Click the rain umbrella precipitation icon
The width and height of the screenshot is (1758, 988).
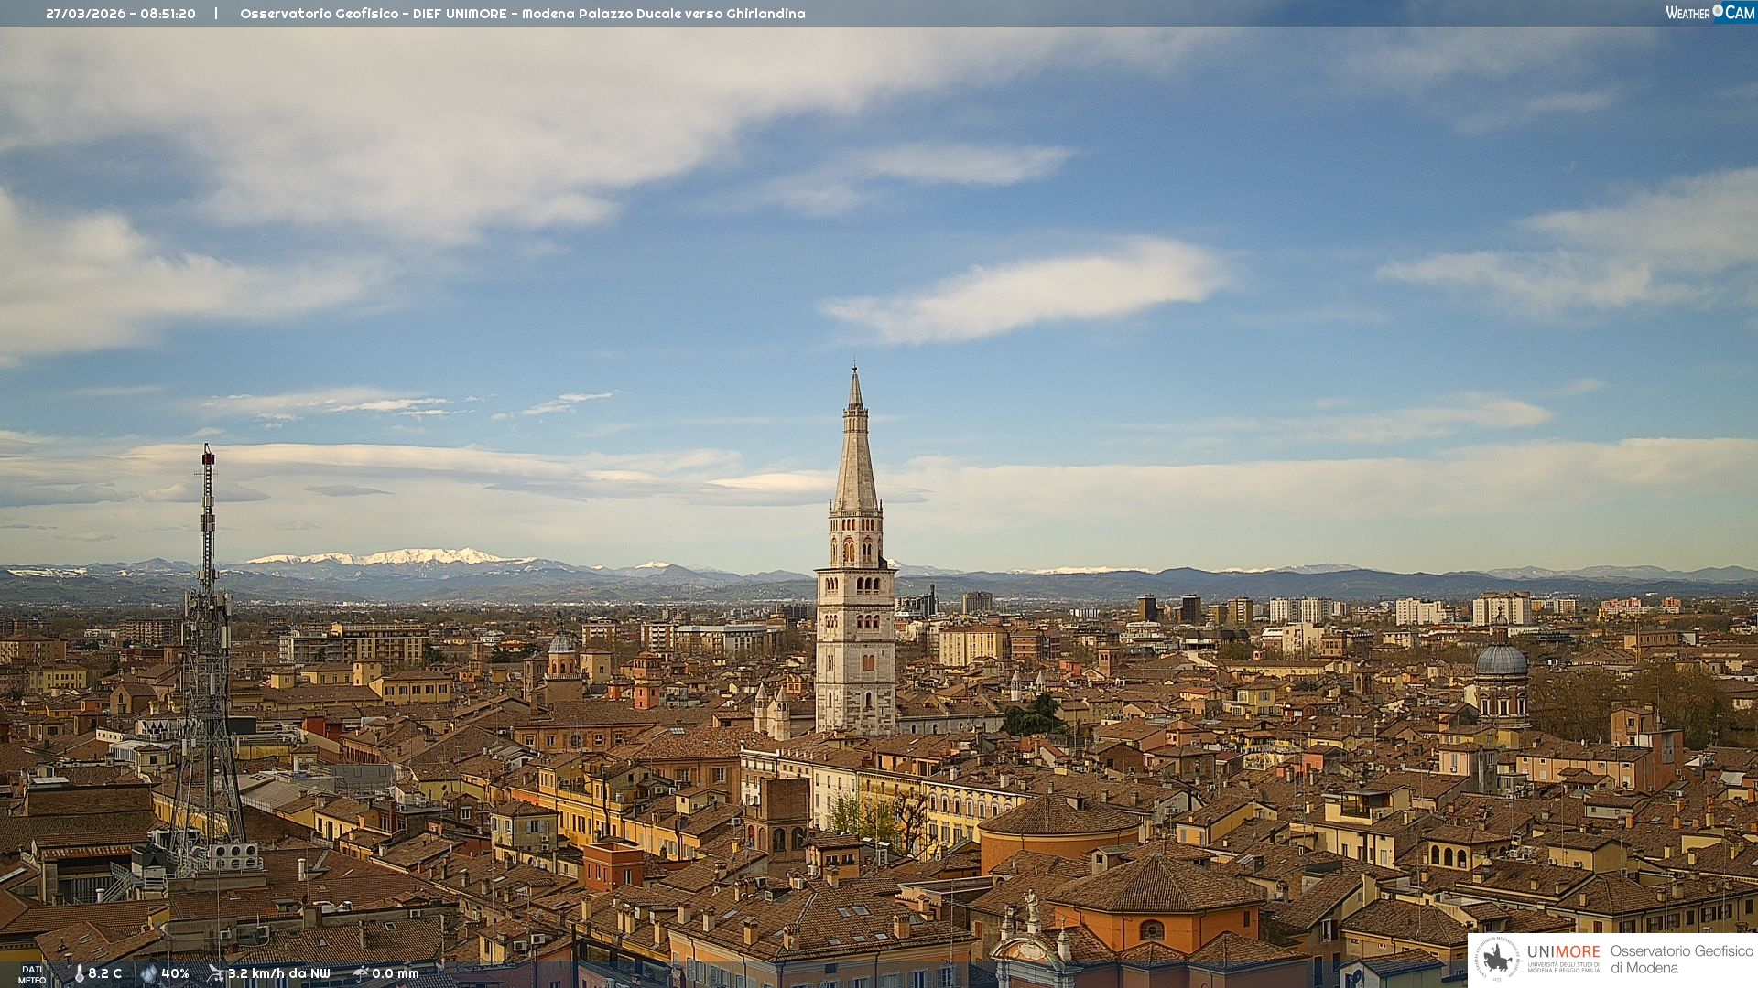point(361,973)
